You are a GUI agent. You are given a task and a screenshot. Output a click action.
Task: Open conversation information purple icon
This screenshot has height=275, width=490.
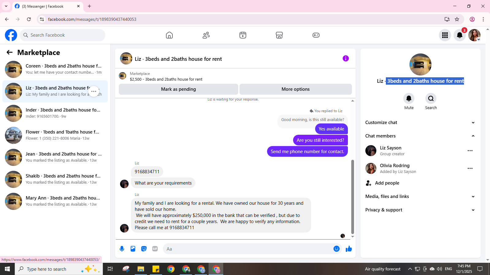[346, 58]
